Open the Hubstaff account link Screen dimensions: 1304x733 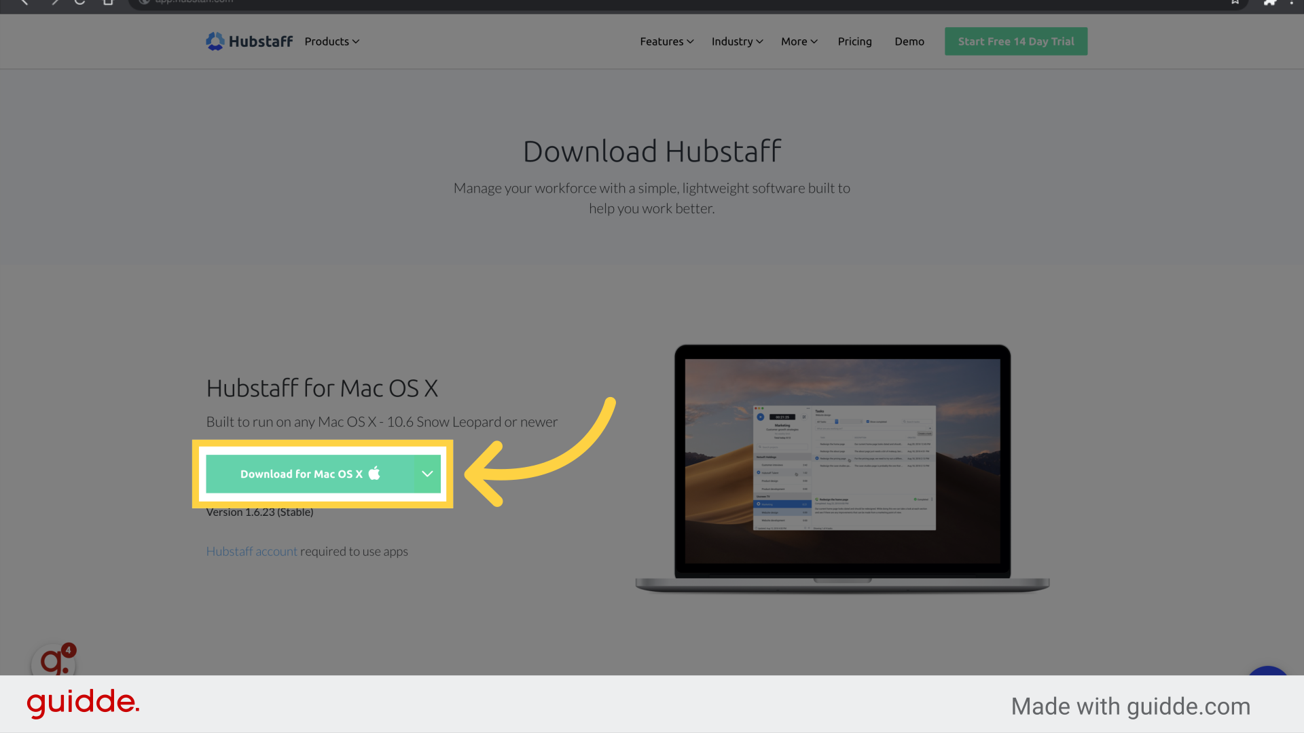(251, 551)
